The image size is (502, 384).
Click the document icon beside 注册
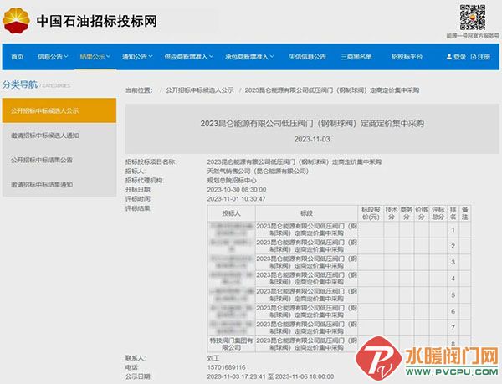(474, 57)
